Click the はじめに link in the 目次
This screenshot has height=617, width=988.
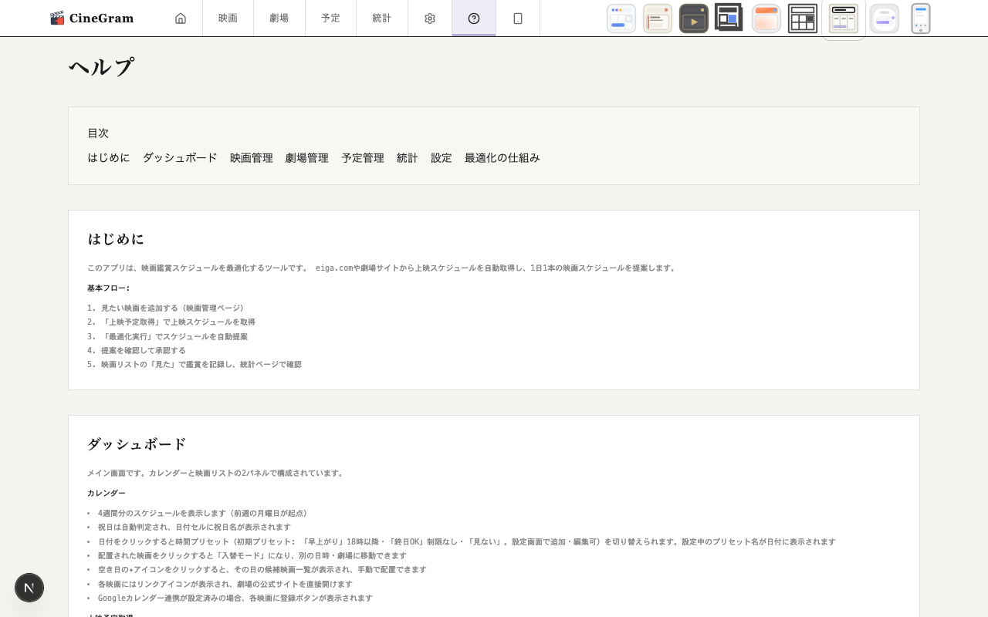108,157
